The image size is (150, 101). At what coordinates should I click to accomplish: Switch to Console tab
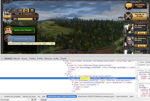[x=63, y=58]
